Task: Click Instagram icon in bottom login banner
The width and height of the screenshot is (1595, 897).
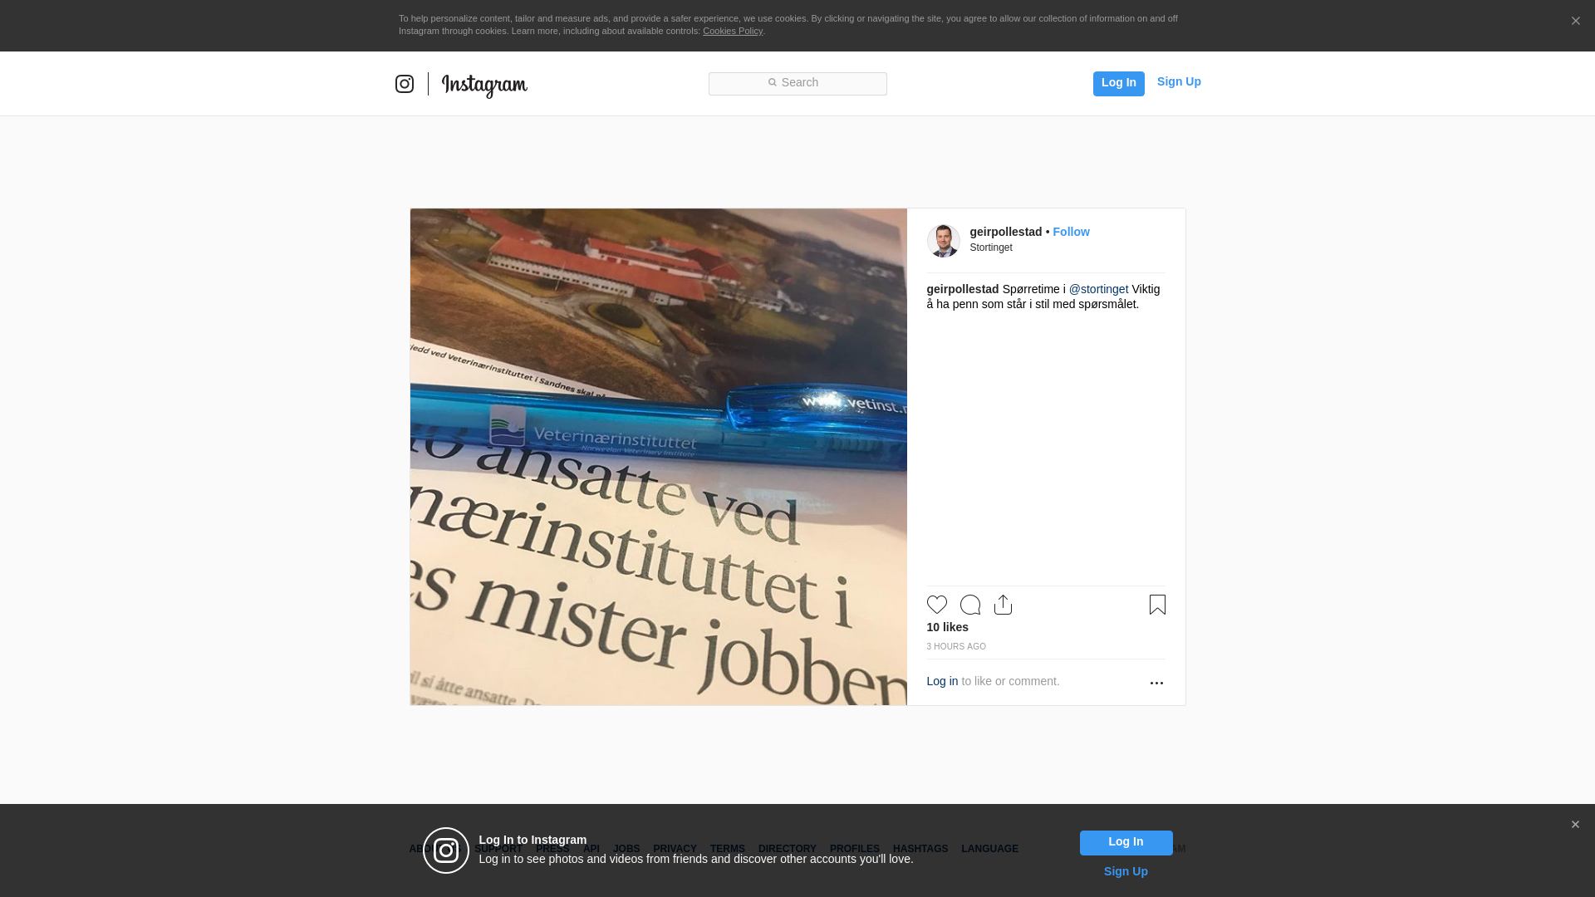Action: click(x=446, y=850)
